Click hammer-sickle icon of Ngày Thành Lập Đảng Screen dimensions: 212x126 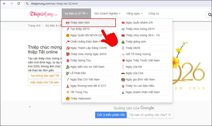point(68,48)
